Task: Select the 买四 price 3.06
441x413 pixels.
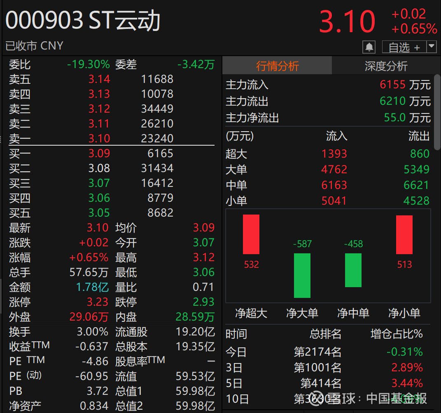Action: (99, 198)
